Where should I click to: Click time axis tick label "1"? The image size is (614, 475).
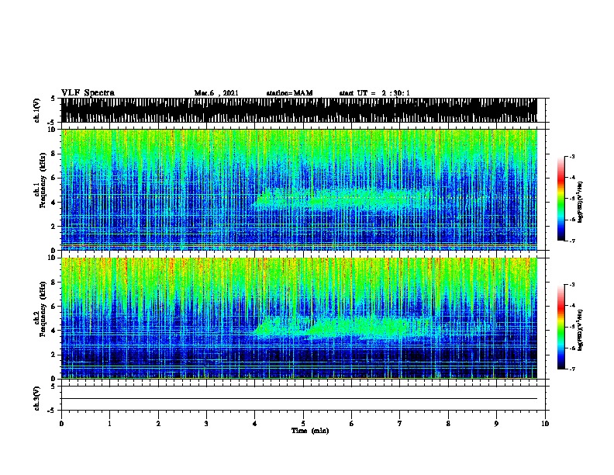click(x=109, y=423)
